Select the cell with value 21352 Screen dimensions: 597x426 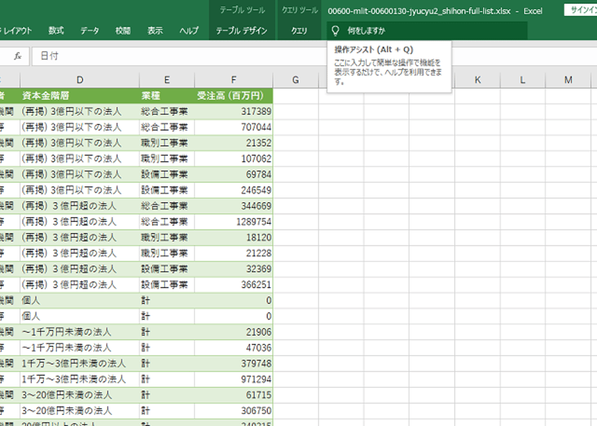(x=233, y=143)
